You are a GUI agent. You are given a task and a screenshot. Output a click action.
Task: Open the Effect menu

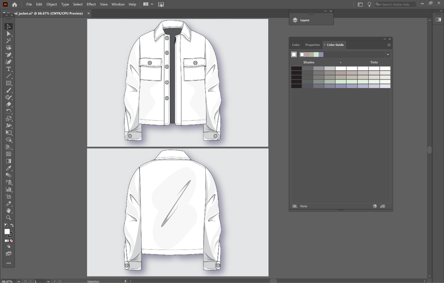[91, 4]
